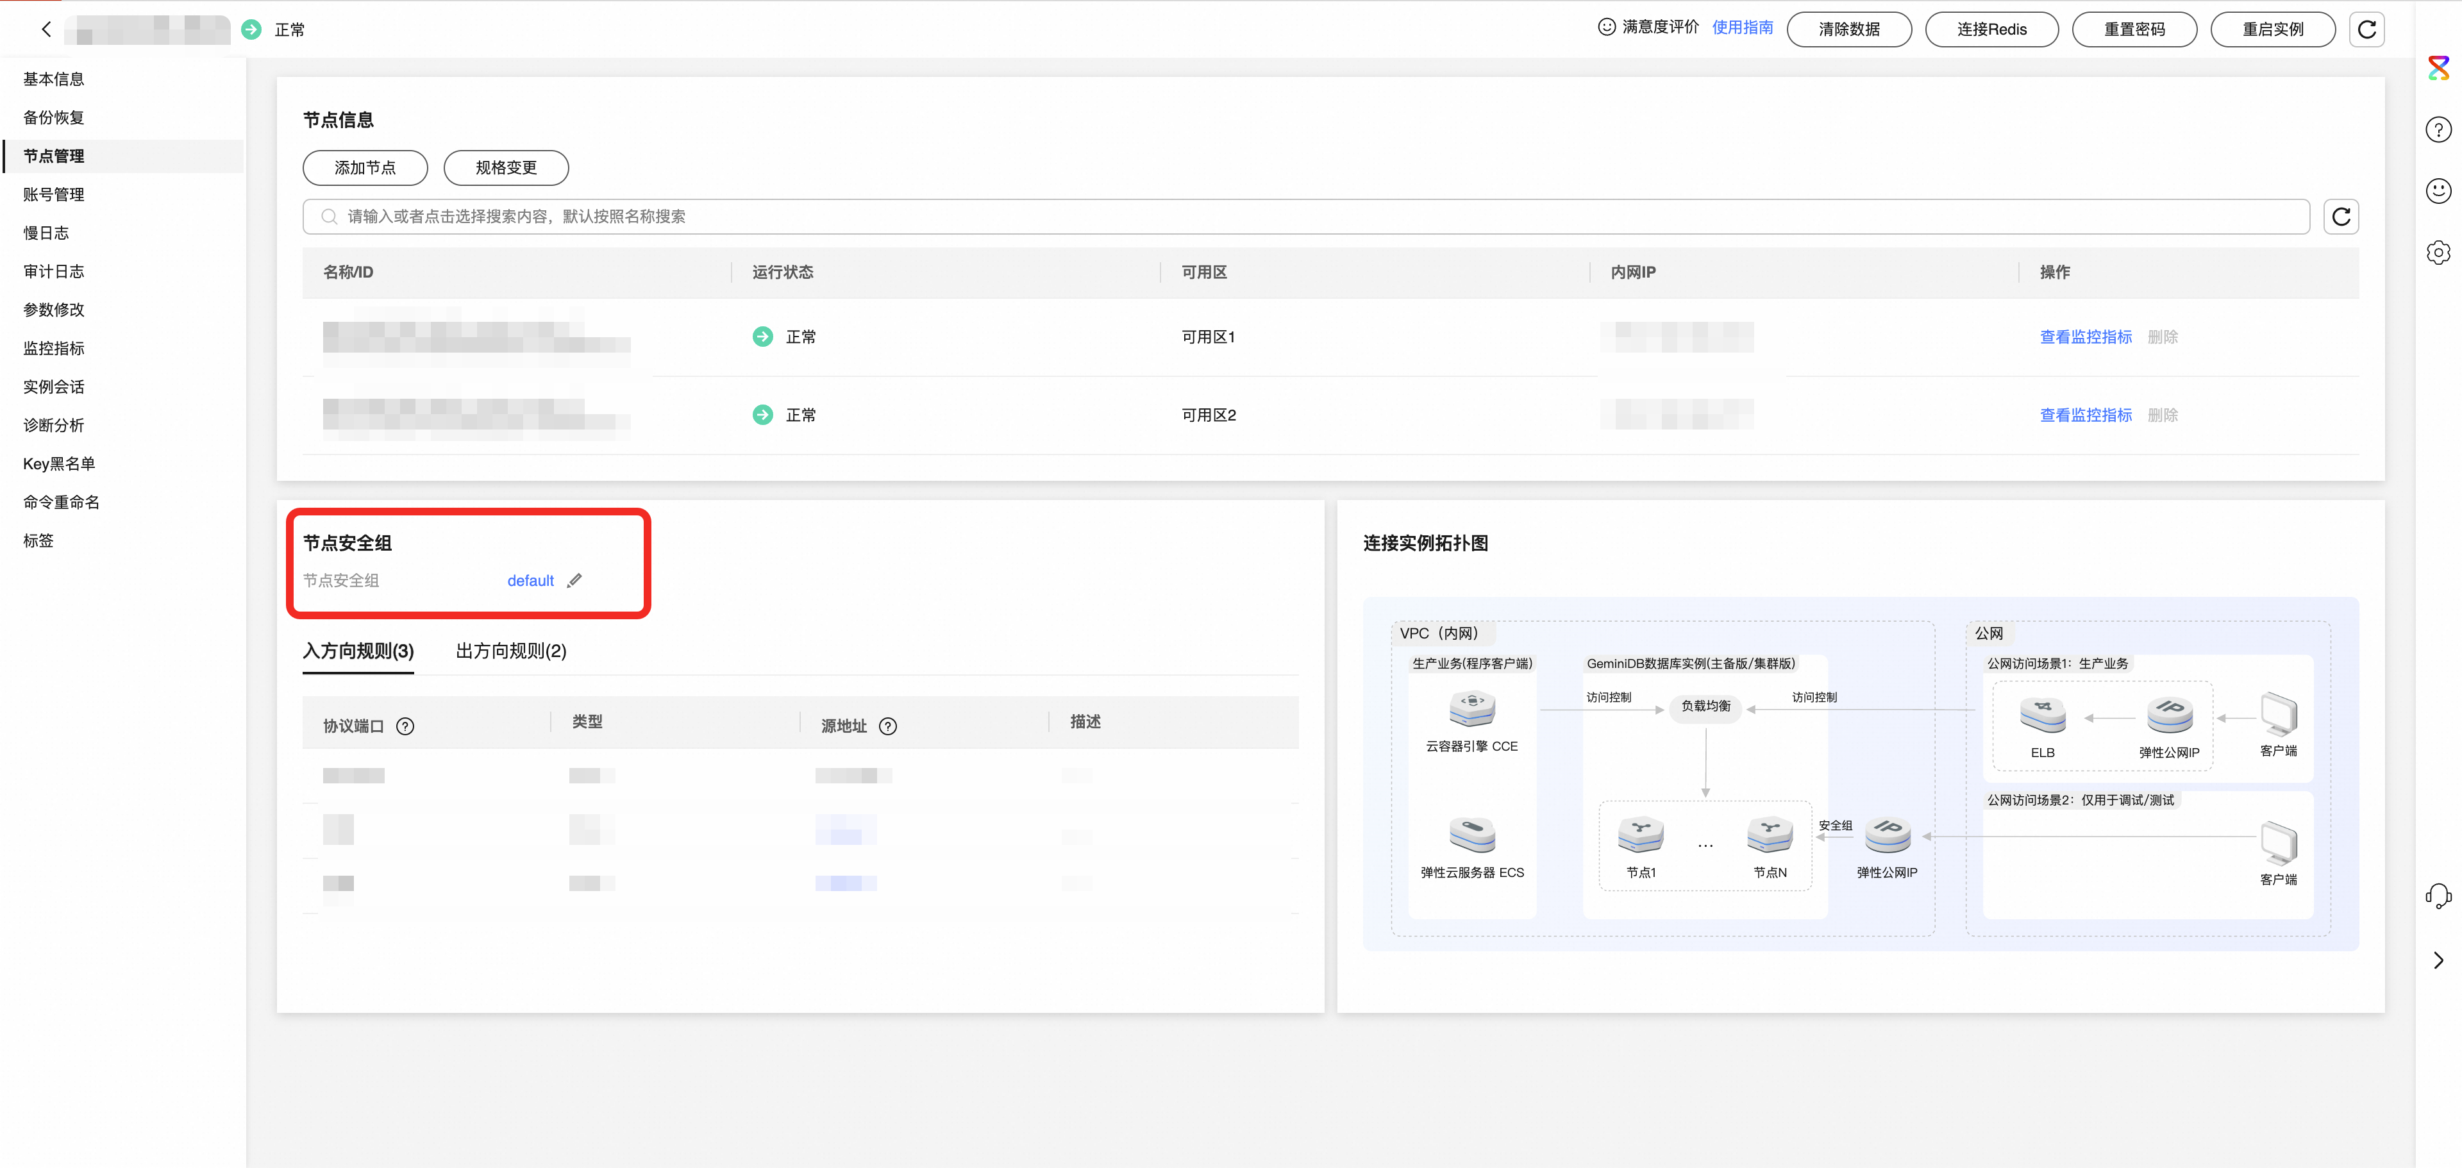Show help tooltip for 源地址 column
This screenshot has height=1168, width=2462.
888,726
